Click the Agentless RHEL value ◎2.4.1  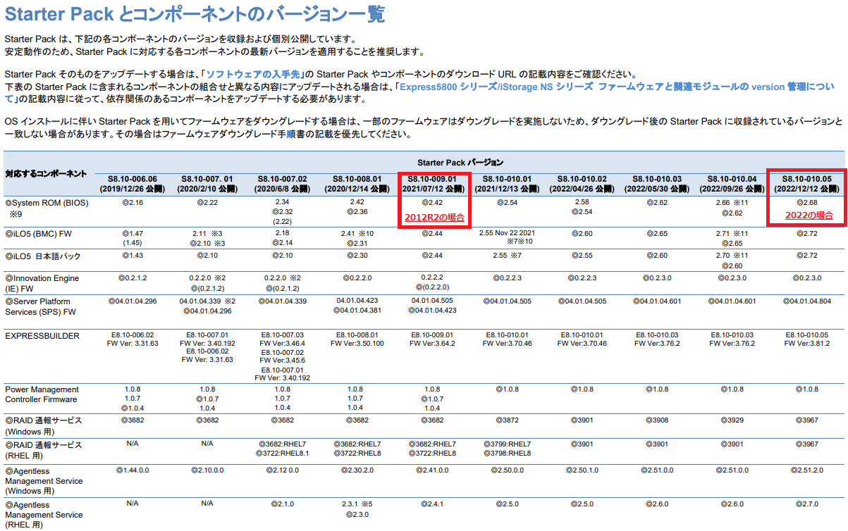pos(433,504)
